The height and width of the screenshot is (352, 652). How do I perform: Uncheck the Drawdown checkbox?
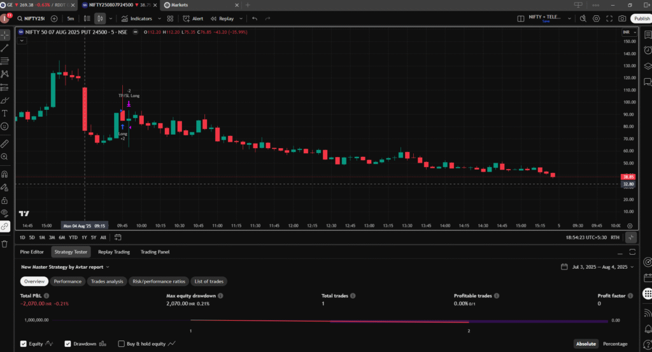tap(67, 344)
